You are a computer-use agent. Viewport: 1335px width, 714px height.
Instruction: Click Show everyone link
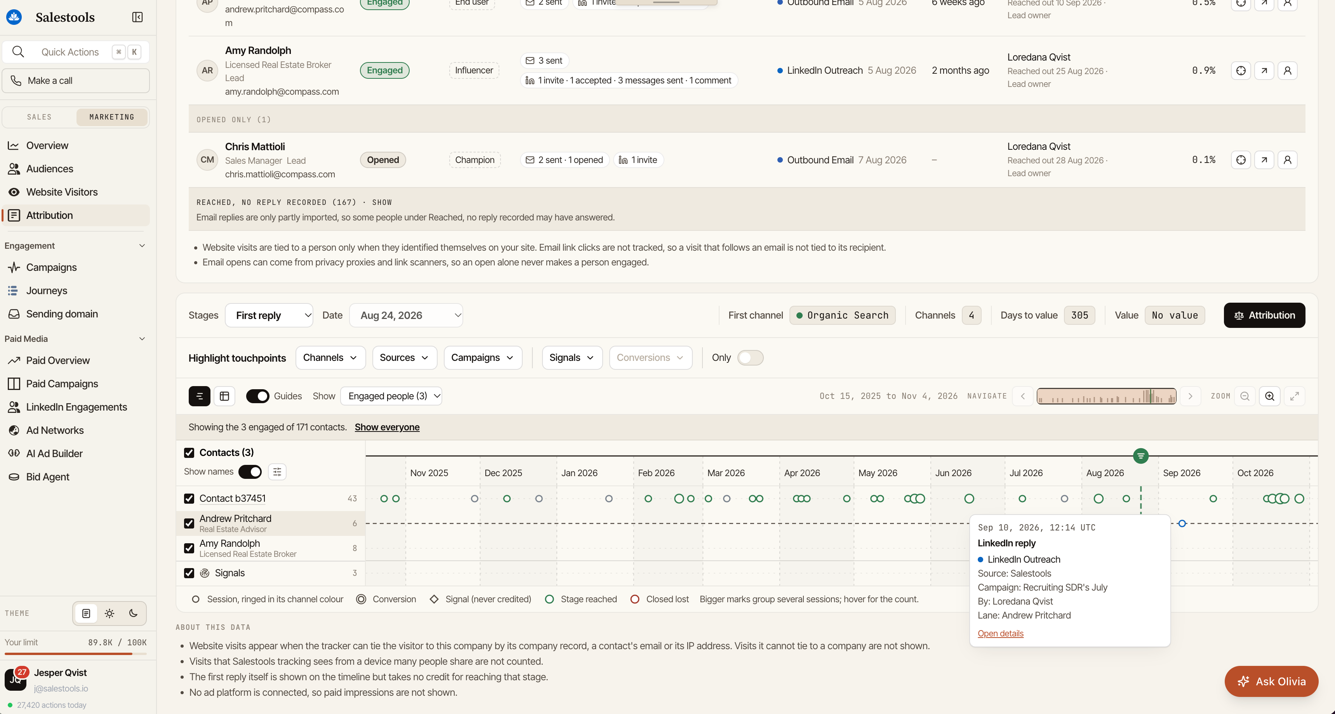pyautogui.click(x=387, y=427)
